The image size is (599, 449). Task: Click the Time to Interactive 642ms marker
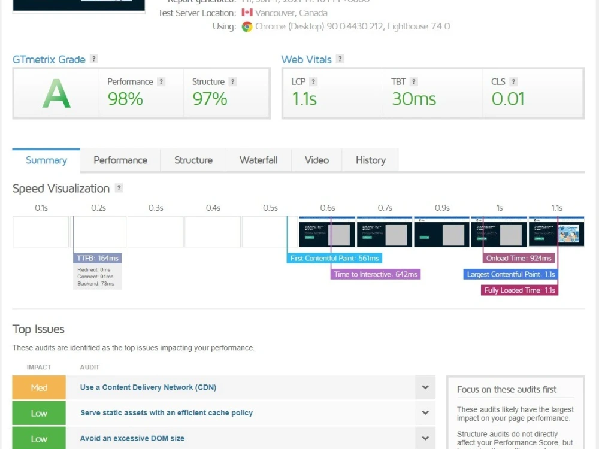pos(376,274)
